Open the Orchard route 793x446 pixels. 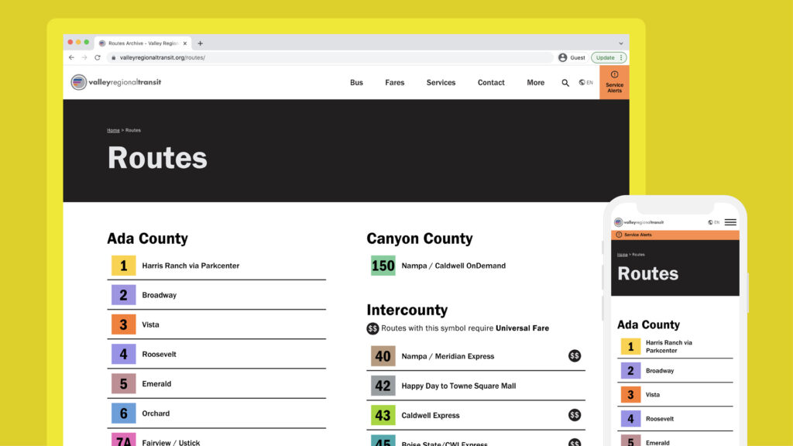pyautogui.click(x=156, y=413)
